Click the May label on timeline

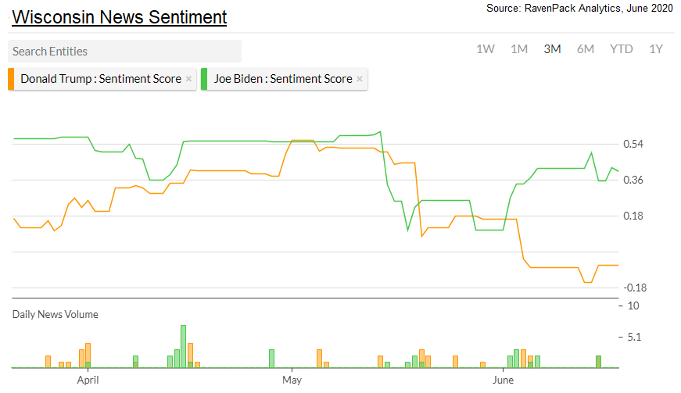pos(292,380)
